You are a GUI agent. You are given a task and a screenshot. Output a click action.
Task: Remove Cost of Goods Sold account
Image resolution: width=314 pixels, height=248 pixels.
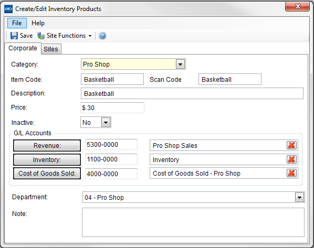point(291,173)
